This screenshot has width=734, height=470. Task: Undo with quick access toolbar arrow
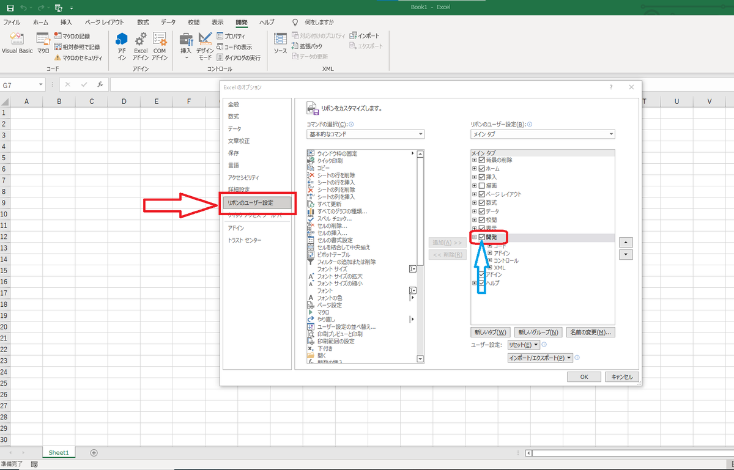(x=23, y=8)
